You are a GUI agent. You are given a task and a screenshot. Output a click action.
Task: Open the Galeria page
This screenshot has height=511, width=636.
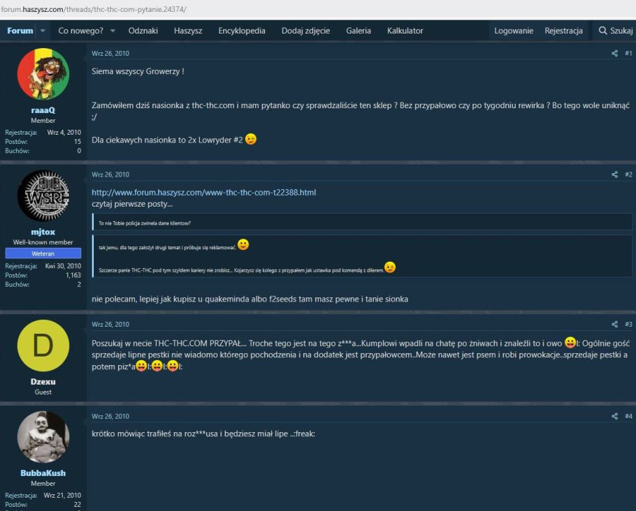(359, 31)
